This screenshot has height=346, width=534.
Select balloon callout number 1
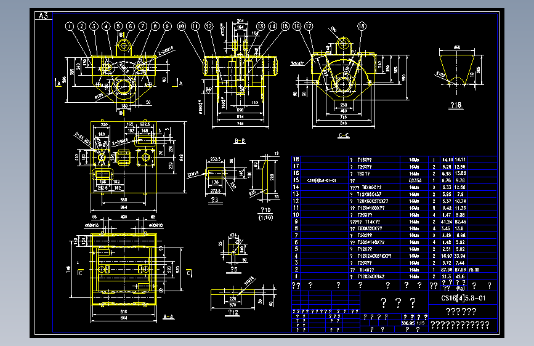pyautogui.click(x=70, y=26)
